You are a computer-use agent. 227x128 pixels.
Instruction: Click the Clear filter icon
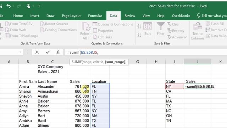(x=169, y=24)
